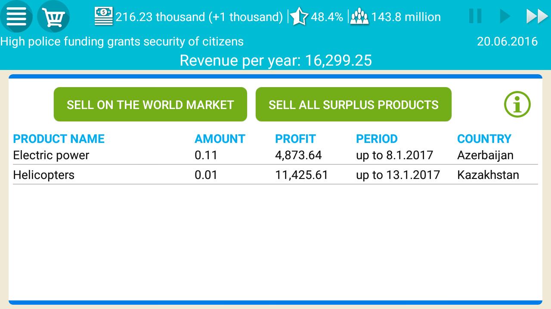
Task: Tap the money banknote icon
Action: [x=104, y=16]
